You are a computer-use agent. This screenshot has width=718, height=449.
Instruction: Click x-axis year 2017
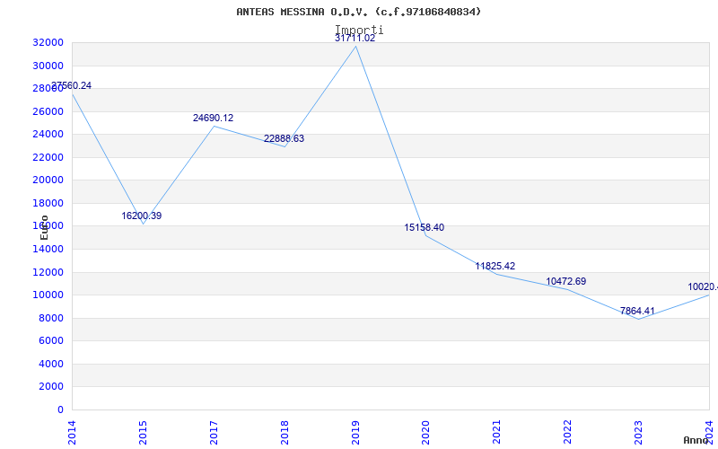point(214,432)
